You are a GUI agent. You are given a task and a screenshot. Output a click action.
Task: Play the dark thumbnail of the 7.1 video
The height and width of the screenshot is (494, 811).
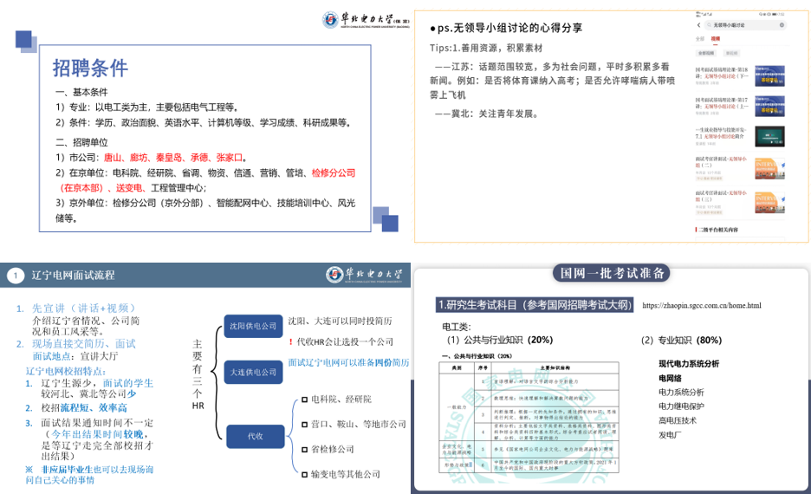[769, 137]
